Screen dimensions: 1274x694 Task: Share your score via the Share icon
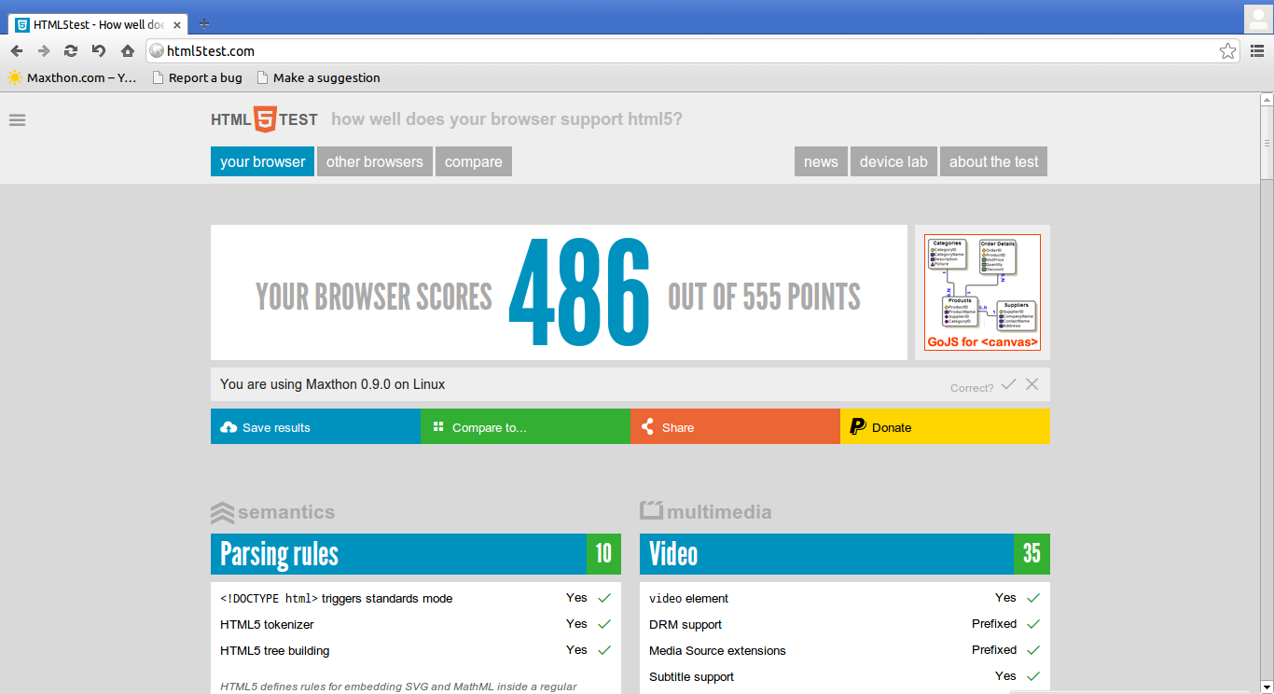[647, 426]
